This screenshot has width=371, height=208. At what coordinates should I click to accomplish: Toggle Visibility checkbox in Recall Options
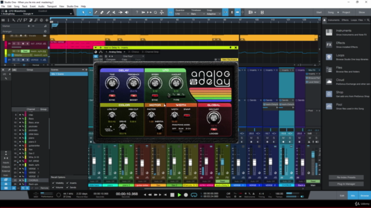tap(53, 183)
